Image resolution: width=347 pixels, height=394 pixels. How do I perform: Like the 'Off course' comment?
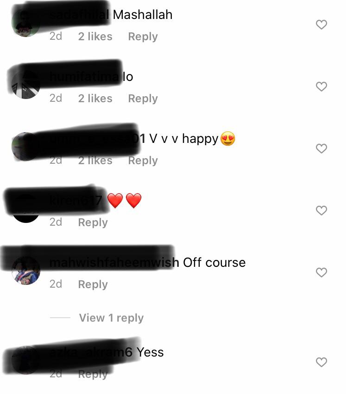(x=322, y=273)
